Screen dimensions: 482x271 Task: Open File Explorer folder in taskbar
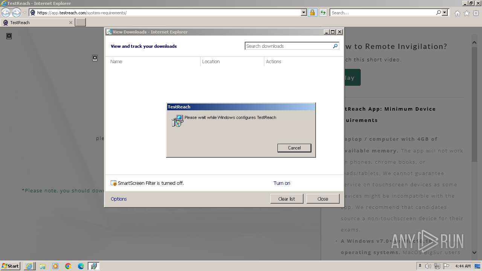point(43,266)
